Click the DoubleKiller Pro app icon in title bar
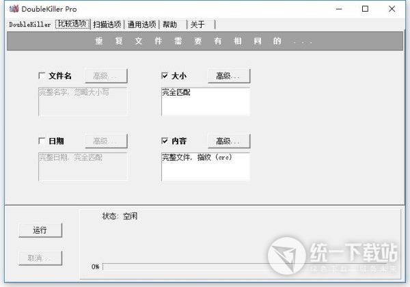The image size is (410, 287). (14, 9)
